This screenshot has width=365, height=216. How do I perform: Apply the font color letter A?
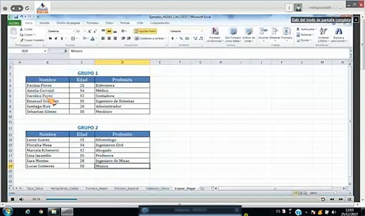point(92,38)
